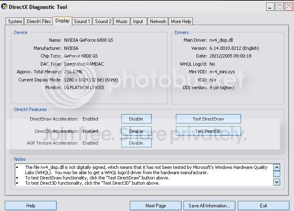294x211 pixels.
Task: Disable Direct3D Acceleration
Action: tap(136, 131)
